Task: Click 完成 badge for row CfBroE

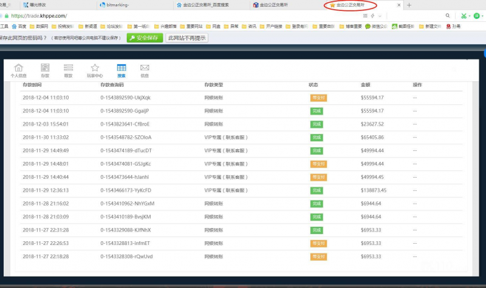Action: point(317,124)
